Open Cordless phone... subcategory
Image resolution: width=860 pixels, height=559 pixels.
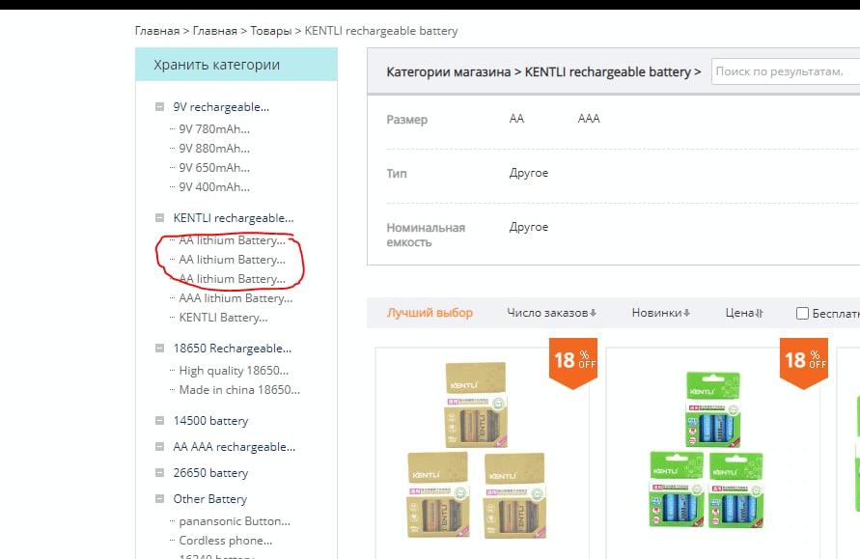(x=226, y=541)
